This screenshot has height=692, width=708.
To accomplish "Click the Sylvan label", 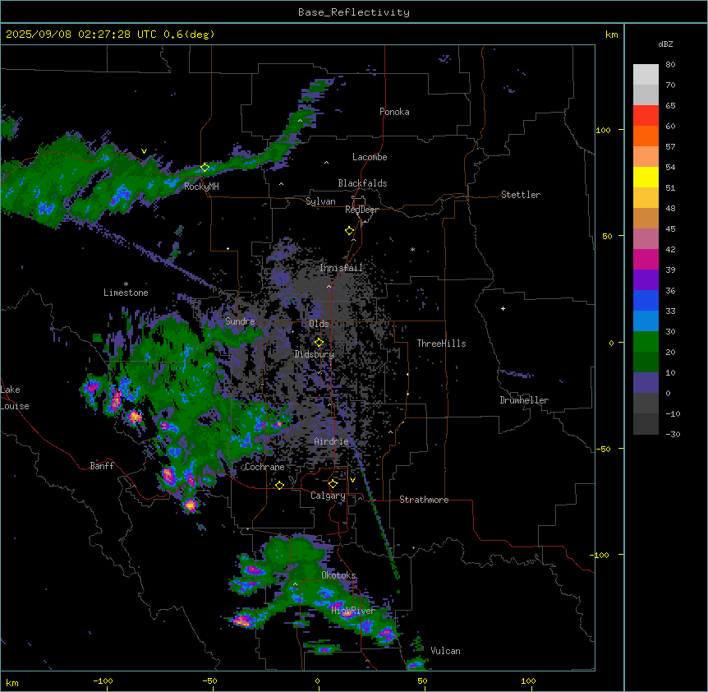I will coord(320,201).
